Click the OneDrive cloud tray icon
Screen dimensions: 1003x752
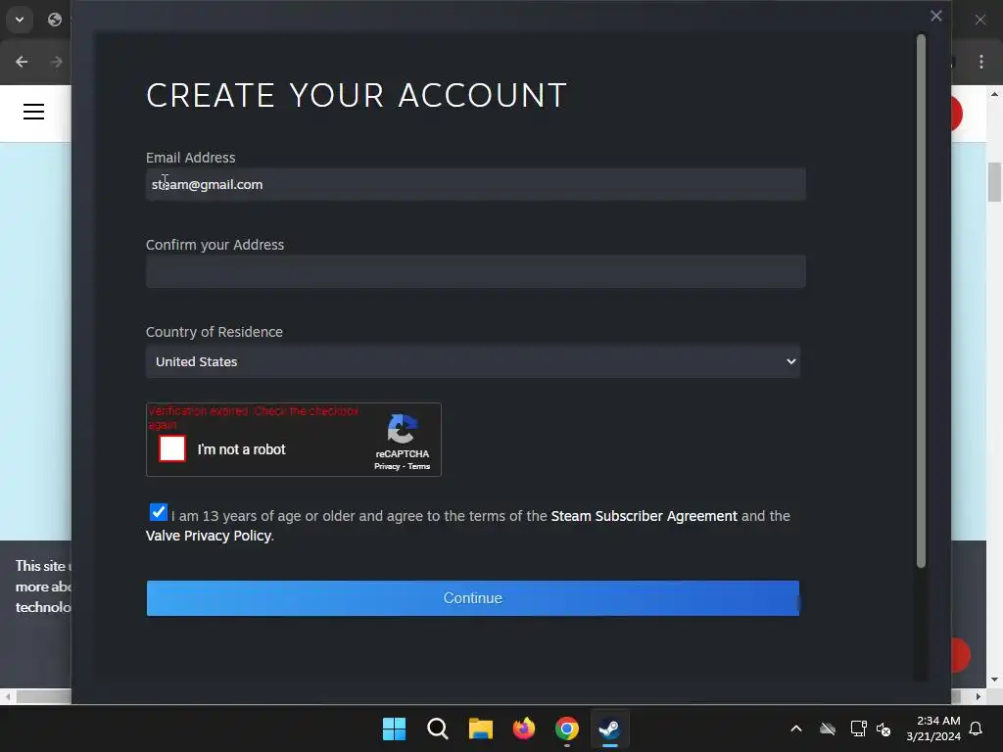(x=828, y=728)
